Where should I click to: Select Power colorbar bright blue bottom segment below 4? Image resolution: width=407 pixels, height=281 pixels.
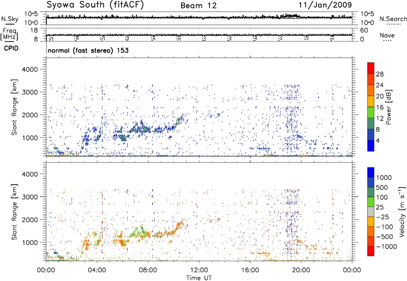click(x=371, y=146)
